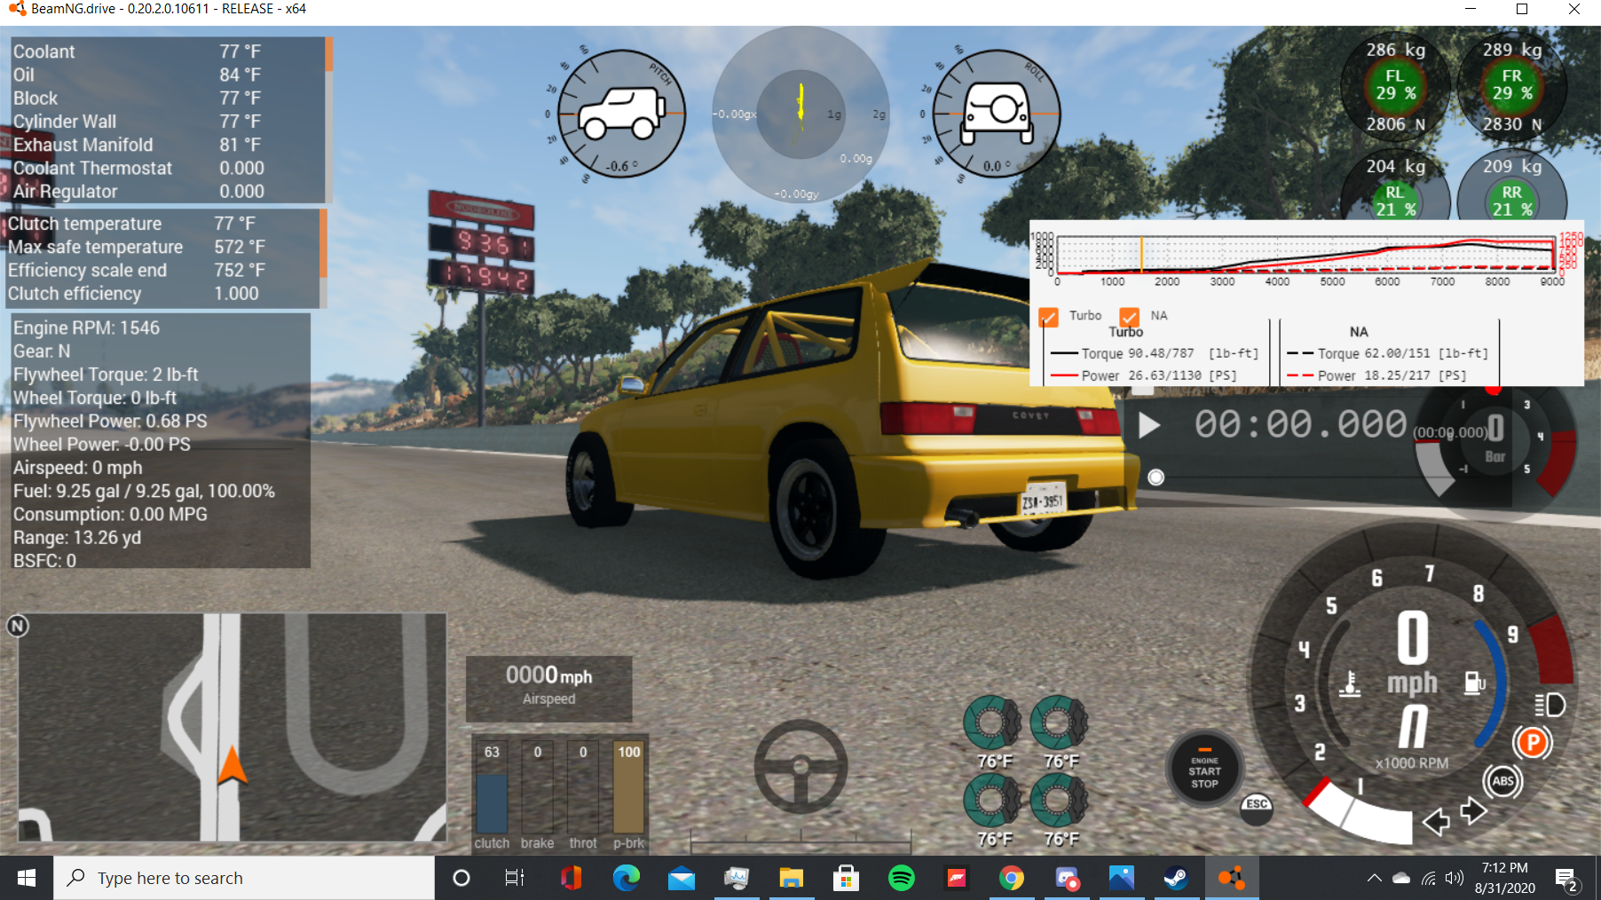This screenshot has width=1601, height=900.
Task: Click the Exhaust Manifold temperature row
Action: 167,145
